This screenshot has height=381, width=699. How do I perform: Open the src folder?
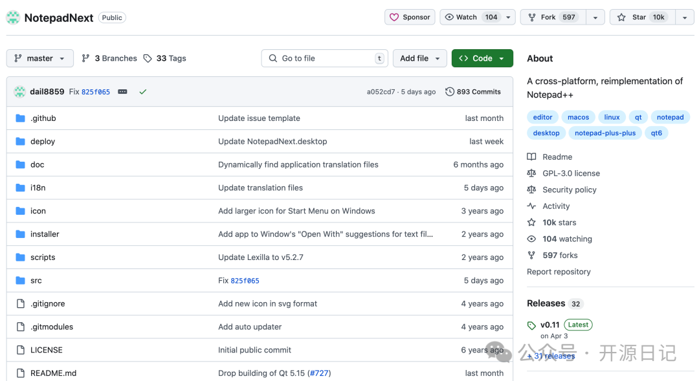tap(36, 281)
